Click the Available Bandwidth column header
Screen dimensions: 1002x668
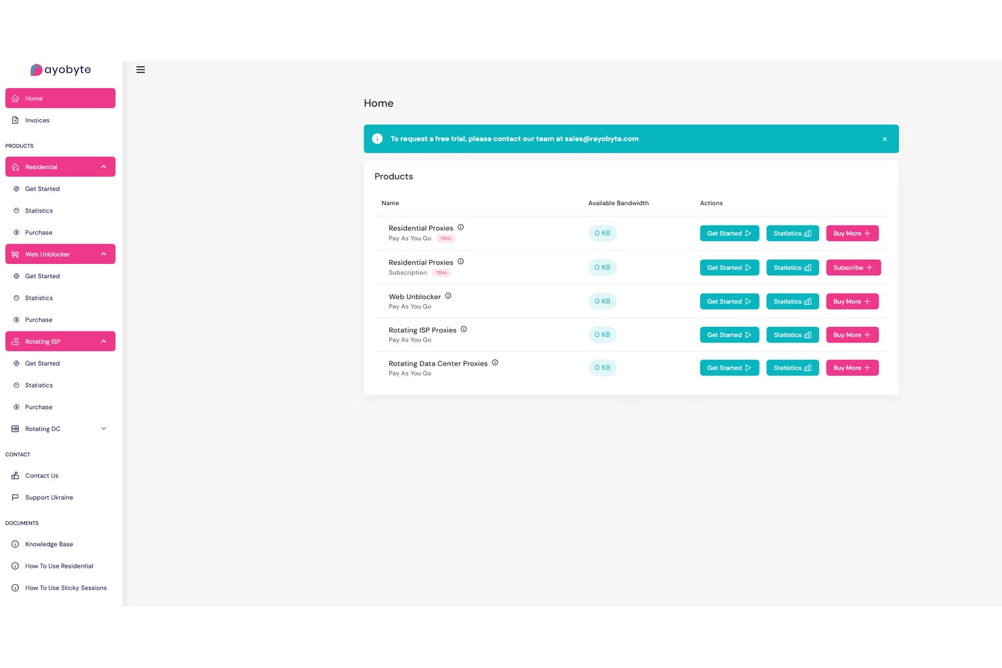click(x=618, y=203)
